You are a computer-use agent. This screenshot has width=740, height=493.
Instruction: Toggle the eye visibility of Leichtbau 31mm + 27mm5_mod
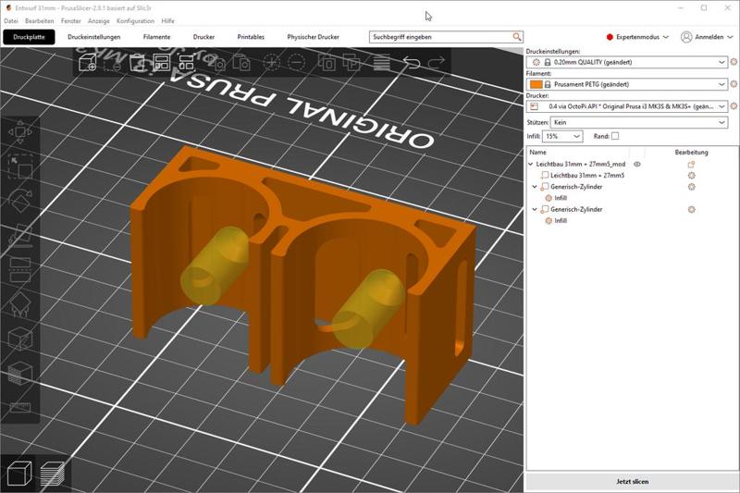click(637, 164)
